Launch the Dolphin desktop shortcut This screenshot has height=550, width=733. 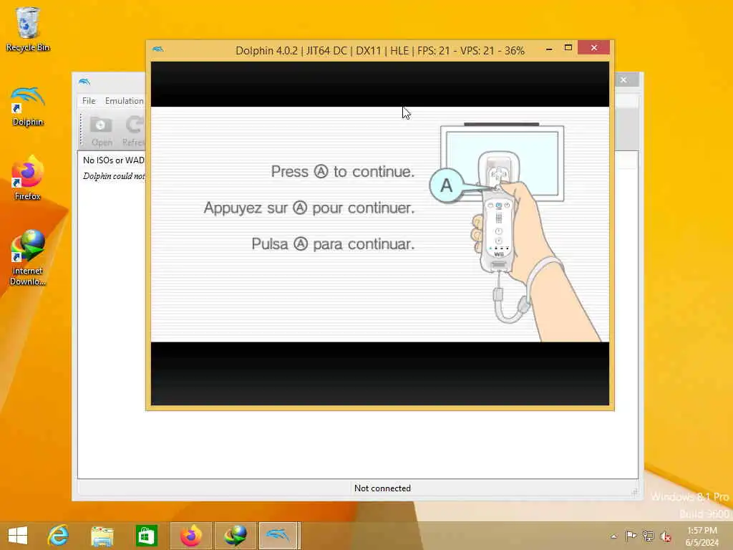point(27,107)
